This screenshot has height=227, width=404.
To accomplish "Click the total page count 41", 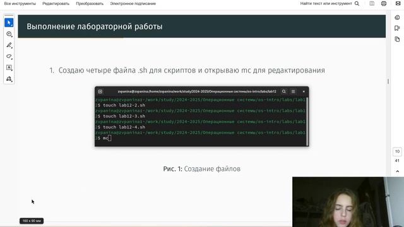I will click(397, 161).
